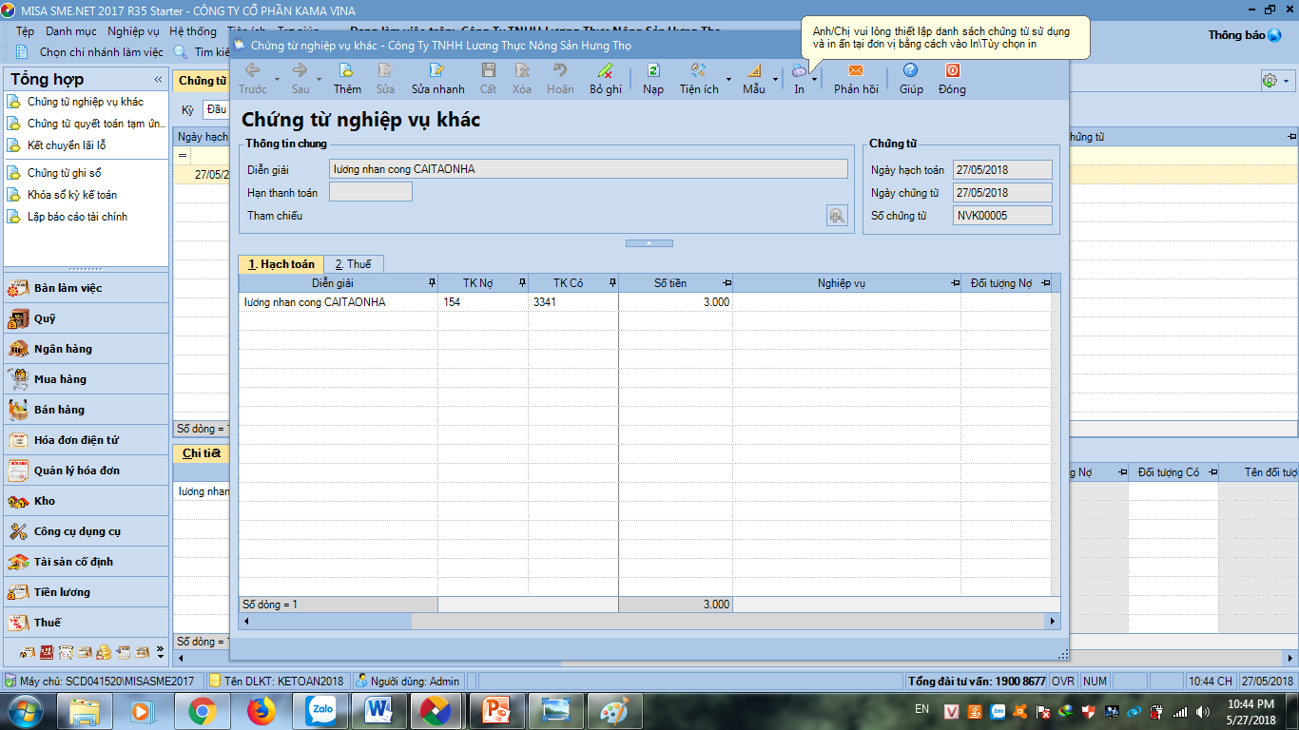Open Chứng từ ghi sổ link
1299x730 pixels.
(x=64, y=173)
